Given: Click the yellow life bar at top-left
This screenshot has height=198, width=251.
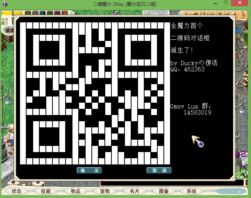Looking at the screenshot, I should tap(7, 13).
